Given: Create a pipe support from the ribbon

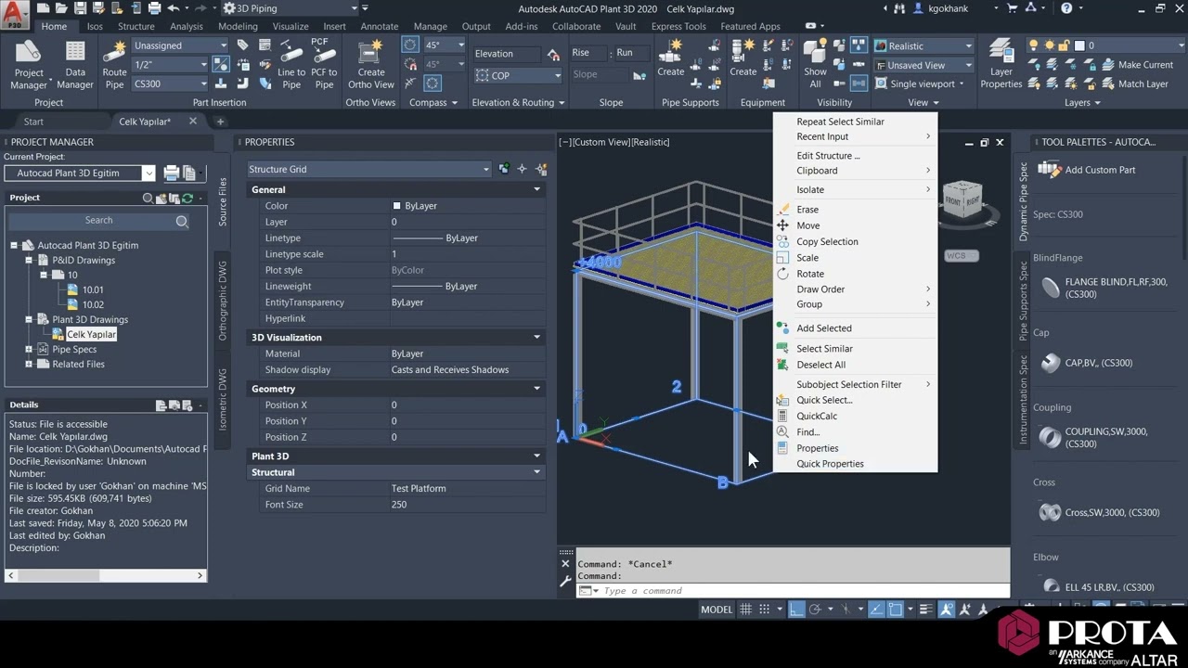Looking at the screenshot, I should (x=670, y=59).
